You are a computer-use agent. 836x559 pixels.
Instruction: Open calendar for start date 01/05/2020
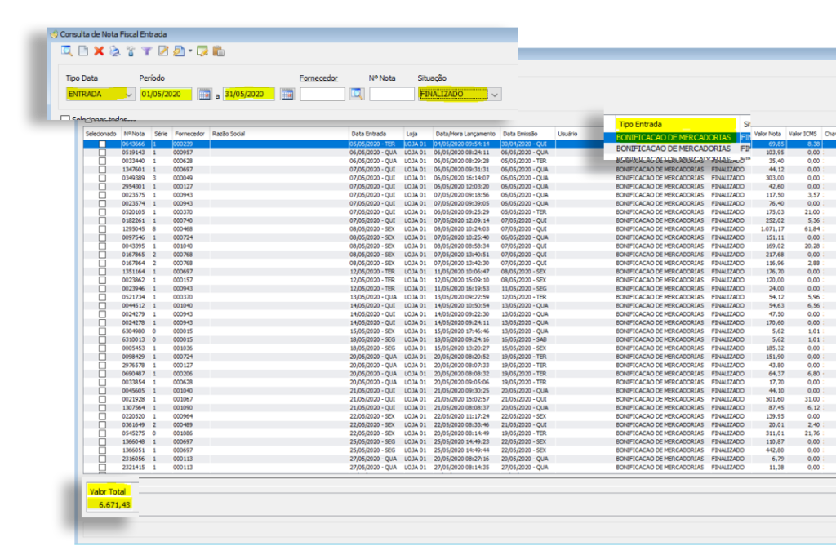[204, 95]
